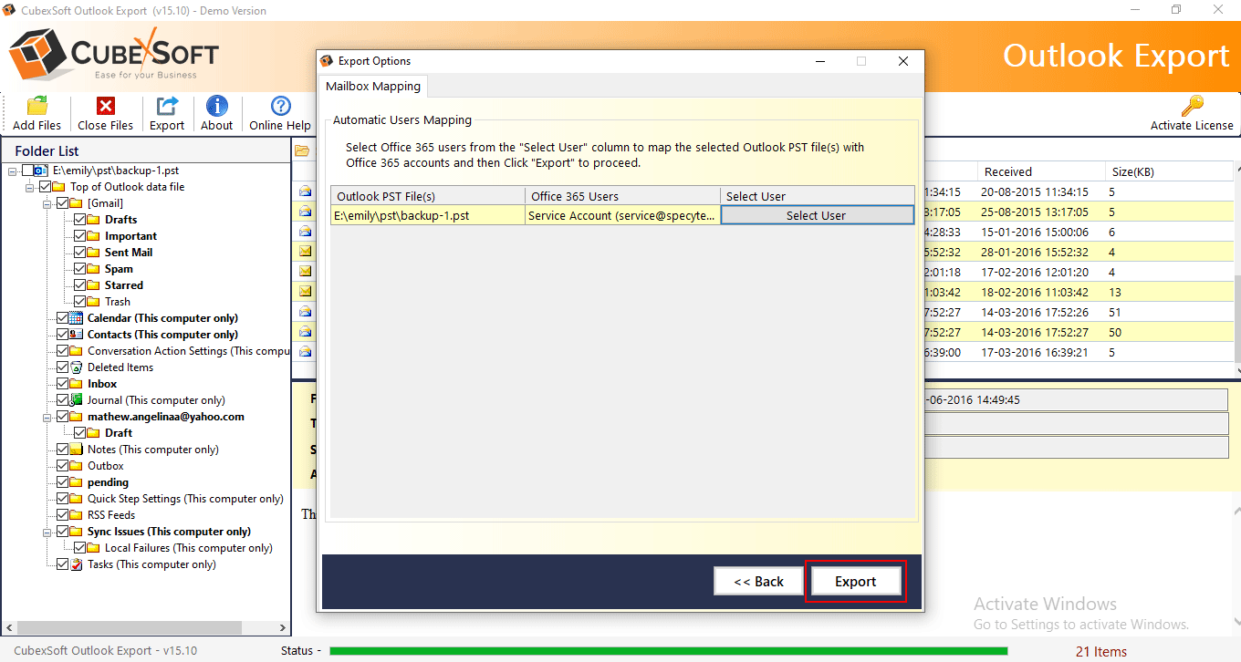The width and height of the screenshot is (1241, 662).
Task: Click the Deleted Items recycle icon
Action: (x=77, y=367)
